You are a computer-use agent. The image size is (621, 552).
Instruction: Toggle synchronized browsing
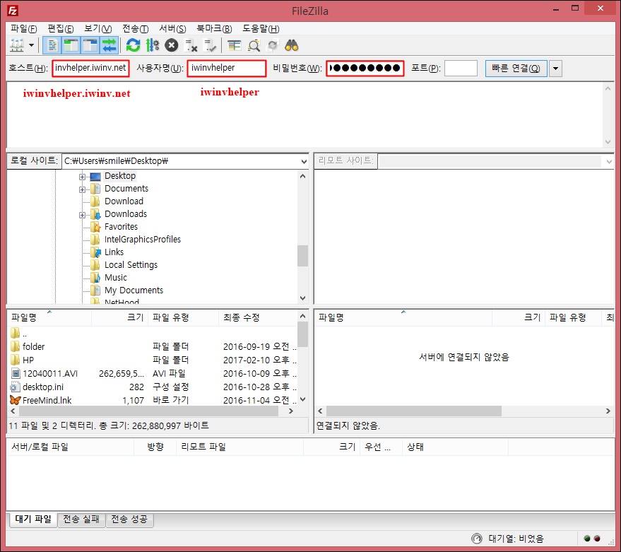point(273,45)
